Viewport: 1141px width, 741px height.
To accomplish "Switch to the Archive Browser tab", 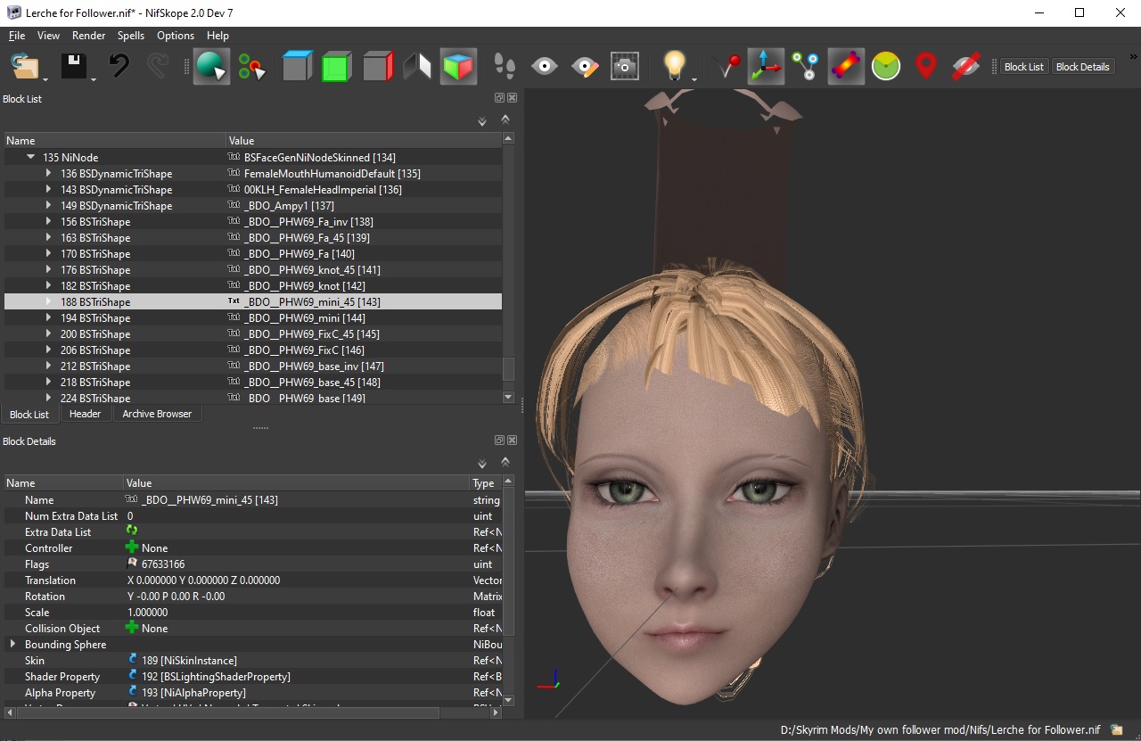I will coord(157,414).
